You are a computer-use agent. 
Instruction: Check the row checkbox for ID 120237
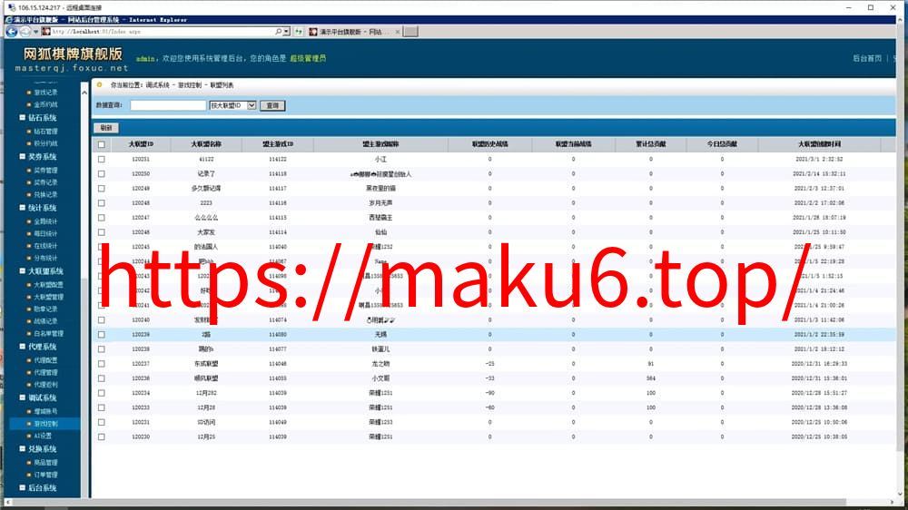pos(102,364)
